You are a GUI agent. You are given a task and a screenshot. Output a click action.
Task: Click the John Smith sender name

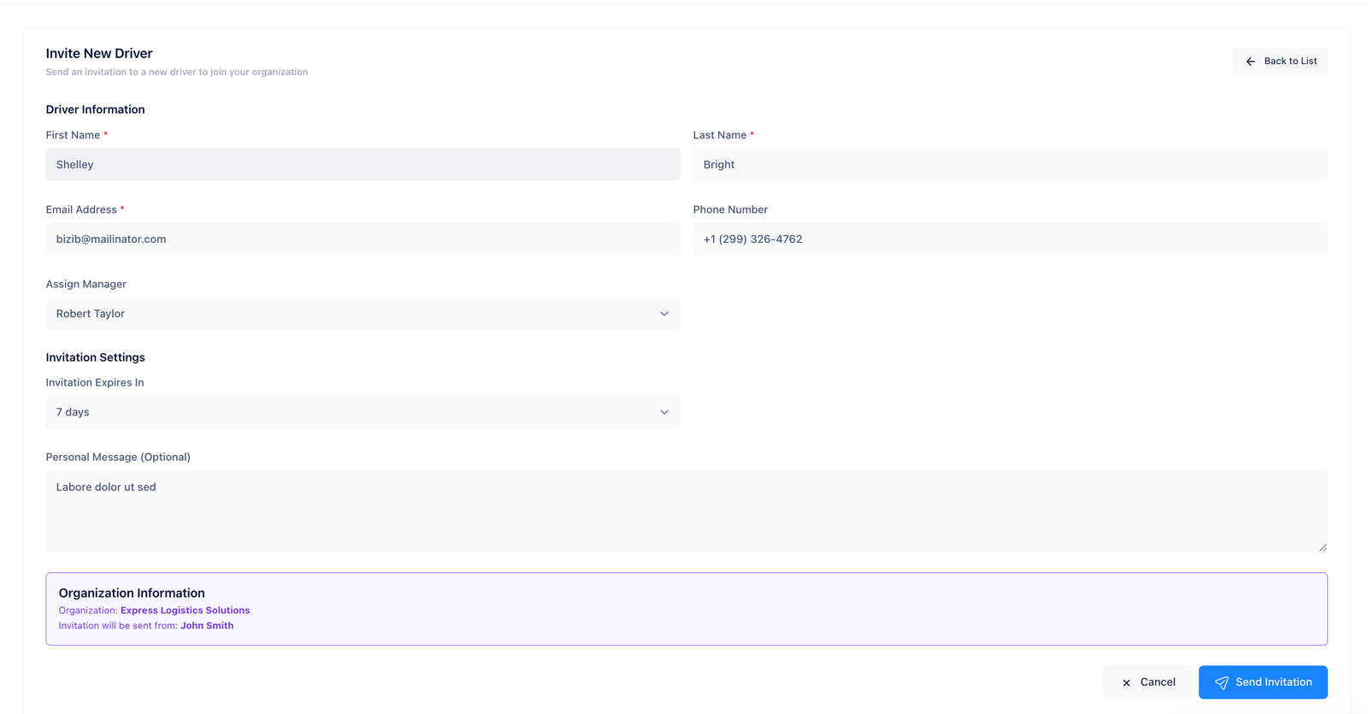tap(207, 626)
